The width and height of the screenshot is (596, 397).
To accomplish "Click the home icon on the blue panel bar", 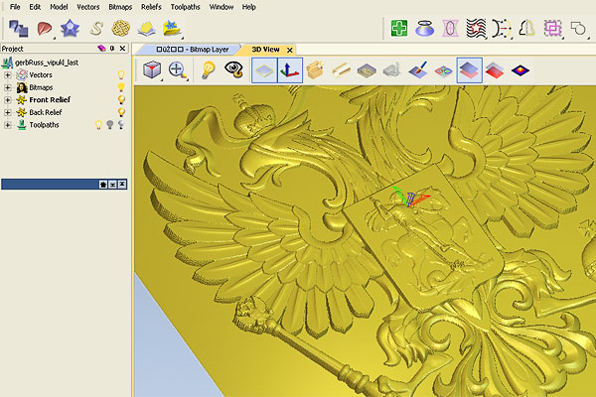I will [103, 185].
